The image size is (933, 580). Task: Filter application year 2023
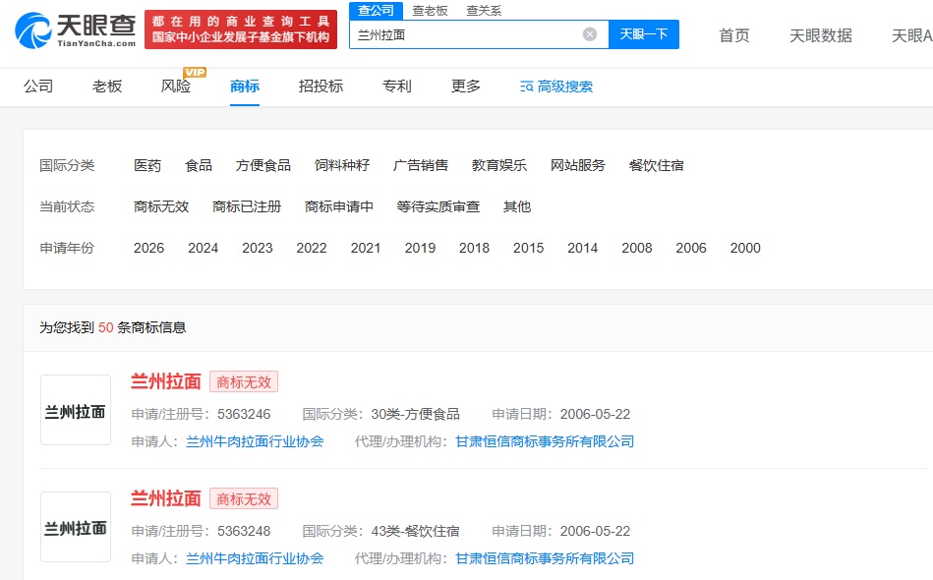(257, 248)
